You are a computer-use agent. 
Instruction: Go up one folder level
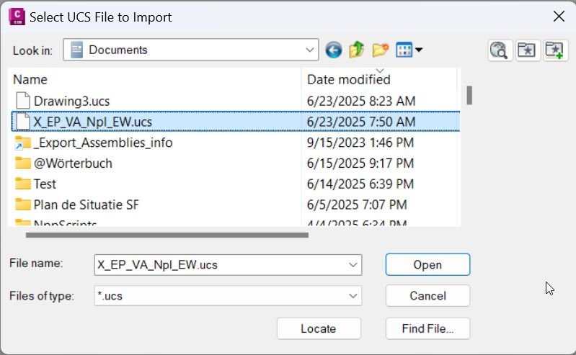pos(356,50)
